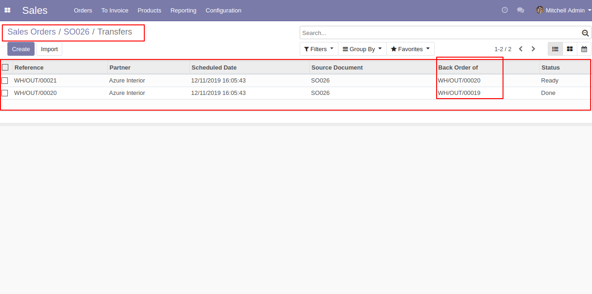Click the Done status cell
This screenshot has width=592, height=294.
[548, 93]
